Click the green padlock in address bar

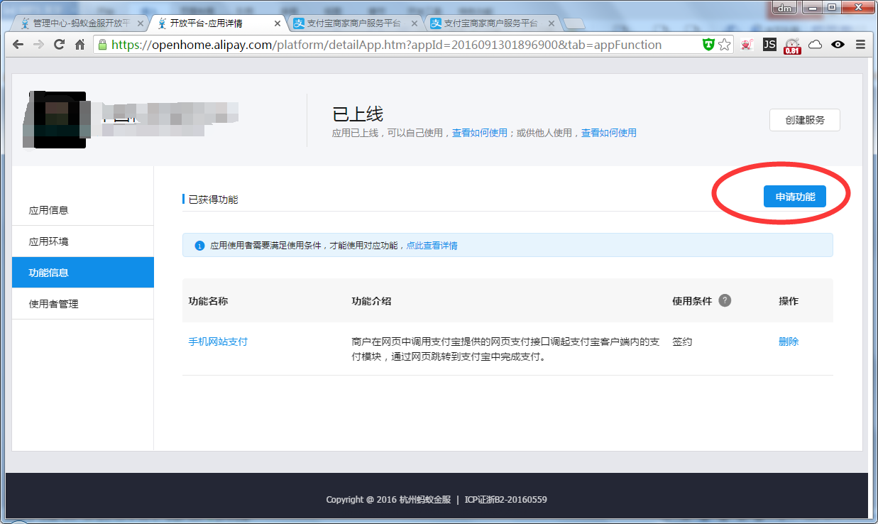pos(102,44)
